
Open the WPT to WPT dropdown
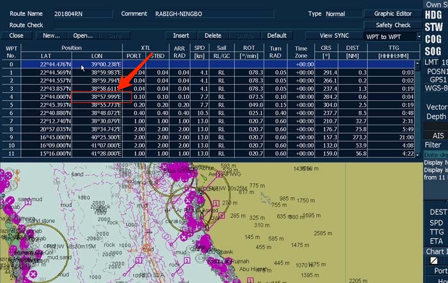tap(392, 36)
